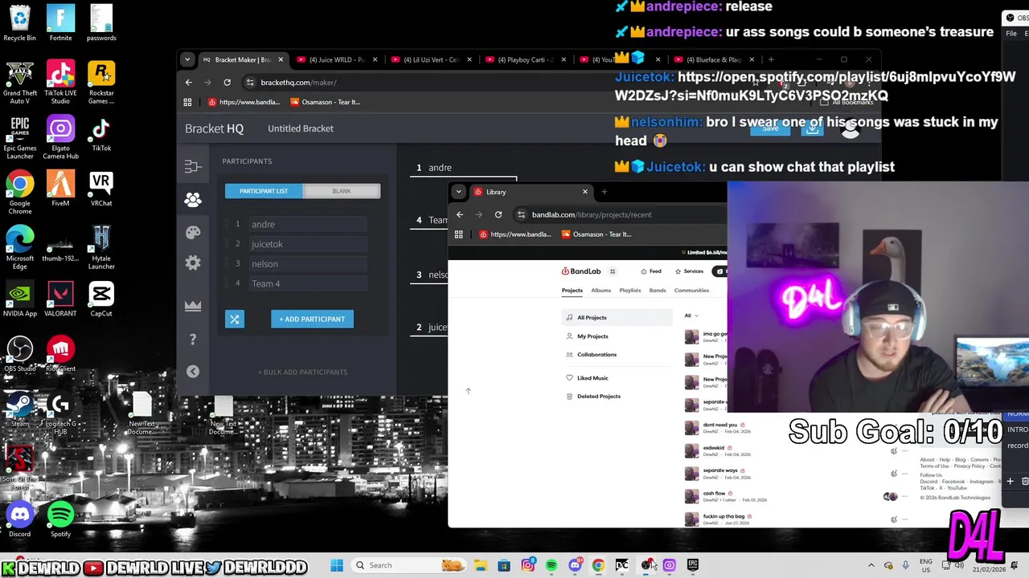Switch to the Juice WRLD YouTube tab
Image resolution: width=1029 pixels, height=578 pixels.
pyautogui.click(x=335, y=59)
